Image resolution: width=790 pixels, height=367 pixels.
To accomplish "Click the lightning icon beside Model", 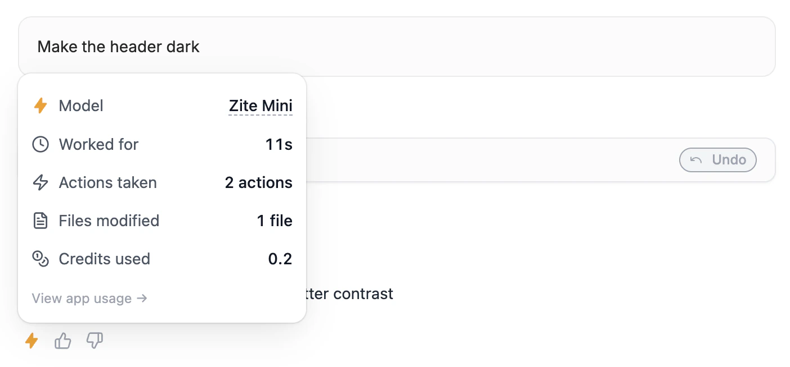I will point(41,105).
